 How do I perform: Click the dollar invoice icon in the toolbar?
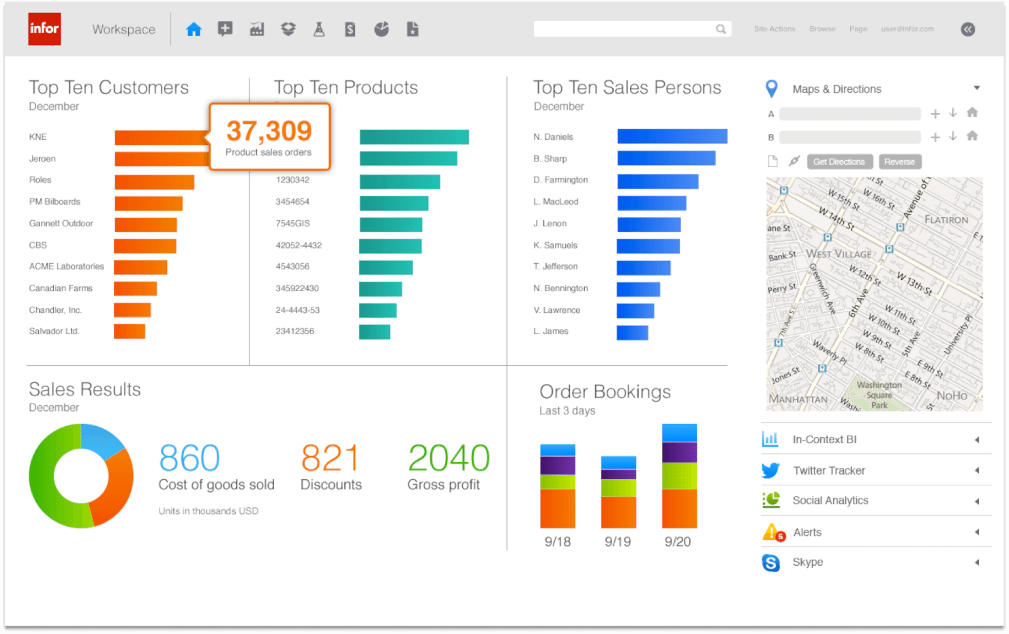click(350, 29)
